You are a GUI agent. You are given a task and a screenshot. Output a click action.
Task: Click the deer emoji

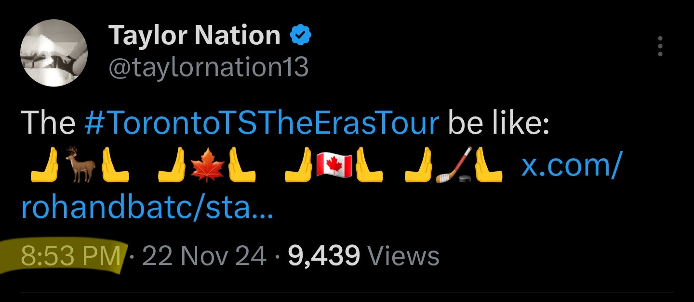click(80, 165)
